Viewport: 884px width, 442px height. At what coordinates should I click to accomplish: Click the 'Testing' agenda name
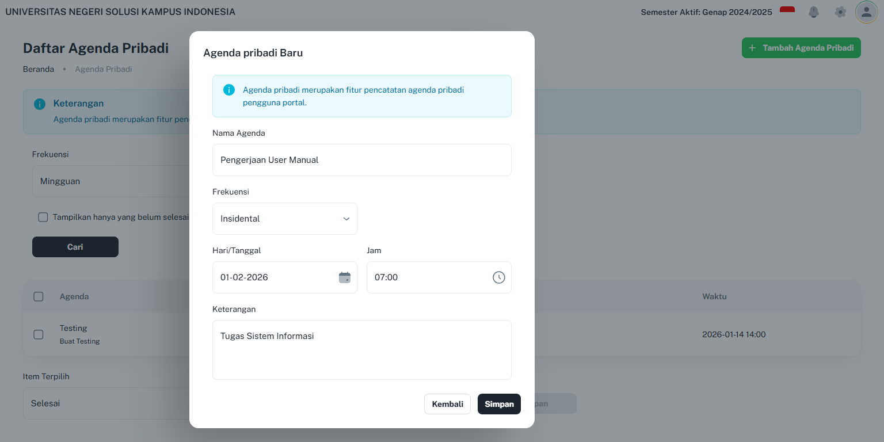74,328
